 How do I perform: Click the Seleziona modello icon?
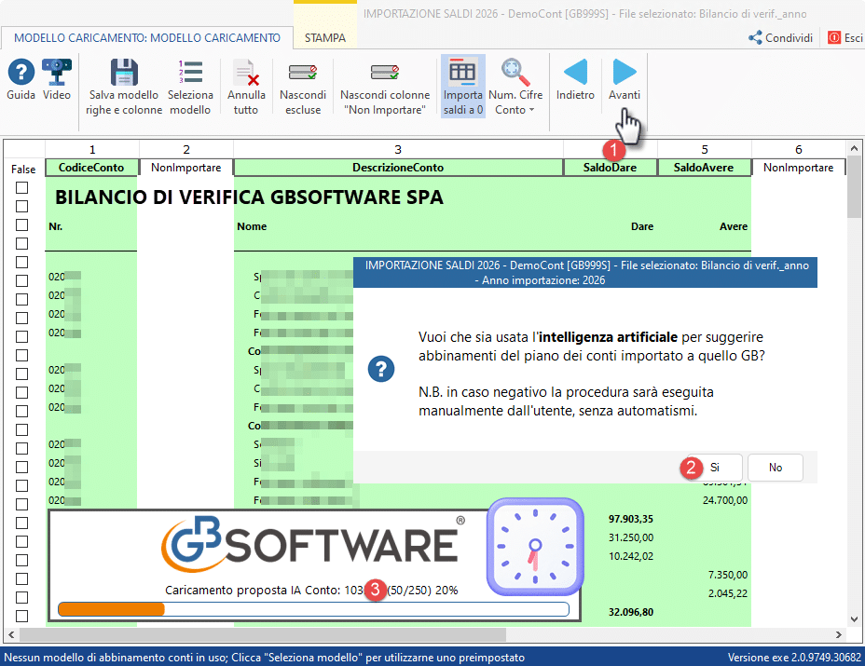190,88
